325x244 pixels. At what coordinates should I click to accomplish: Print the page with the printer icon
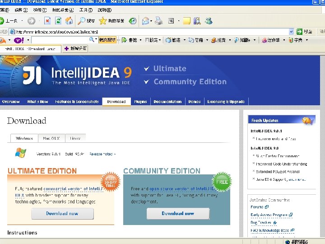(x=159, y=21)
